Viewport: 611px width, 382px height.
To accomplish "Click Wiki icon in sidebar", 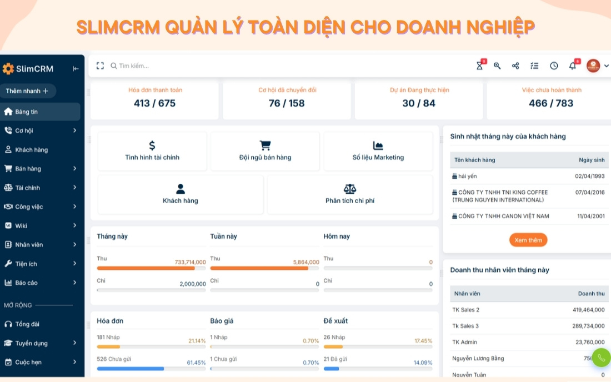I will (x=8, y=225).
